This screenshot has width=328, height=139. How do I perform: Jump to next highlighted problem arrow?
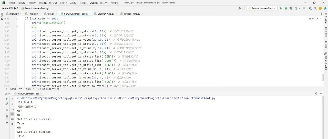[x=321, y=19]
